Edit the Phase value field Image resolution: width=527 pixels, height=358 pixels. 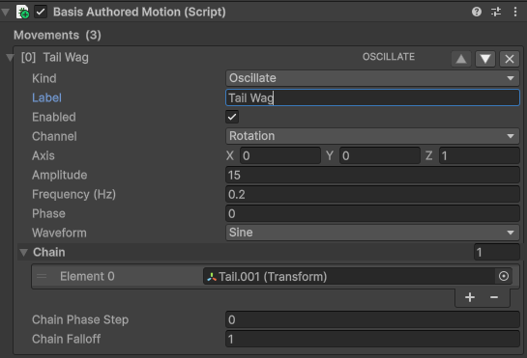tap(372, 213)
